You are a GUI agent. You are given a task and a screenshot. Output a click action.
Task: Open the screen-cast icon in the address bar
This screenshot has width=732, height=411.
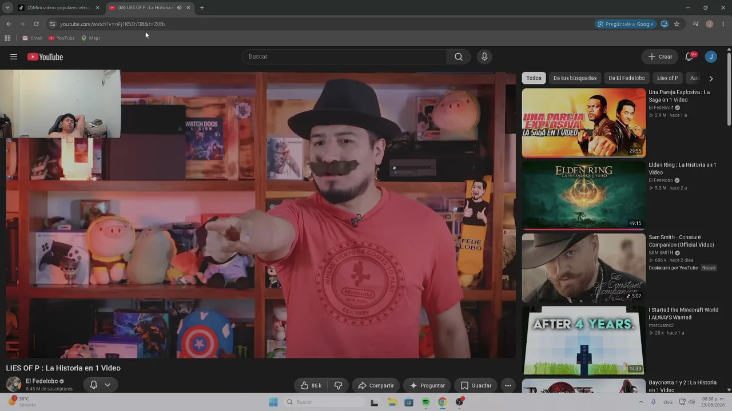click(x=664, y=24)
